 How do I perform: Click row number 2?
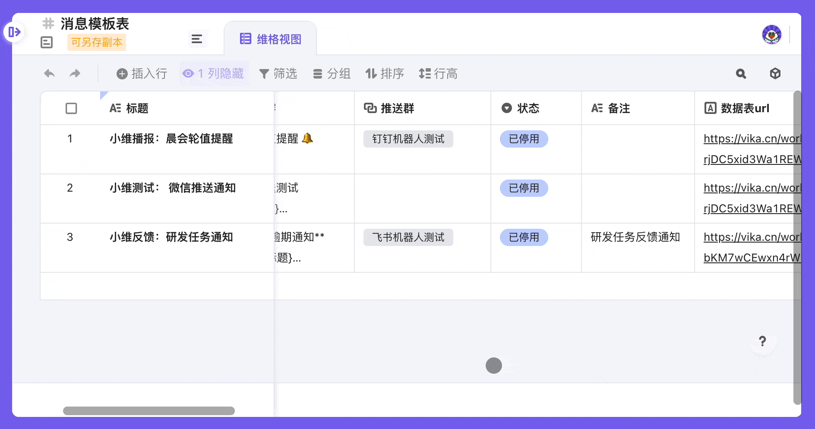pyautogui.click(x=70, y=188)
